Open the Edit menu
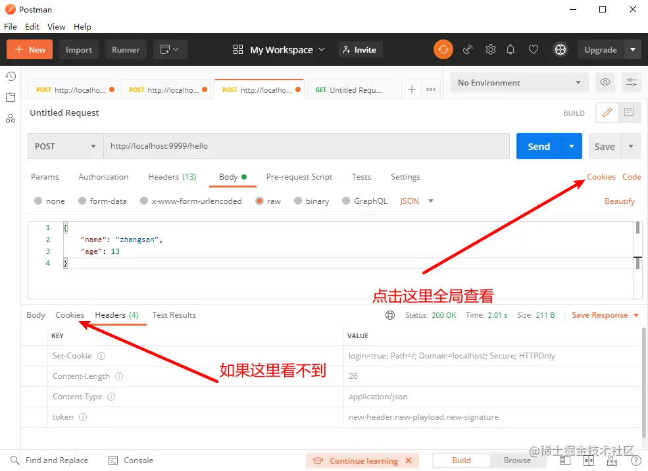The height and width of the screenshot is (471, 648). [32, 27]
